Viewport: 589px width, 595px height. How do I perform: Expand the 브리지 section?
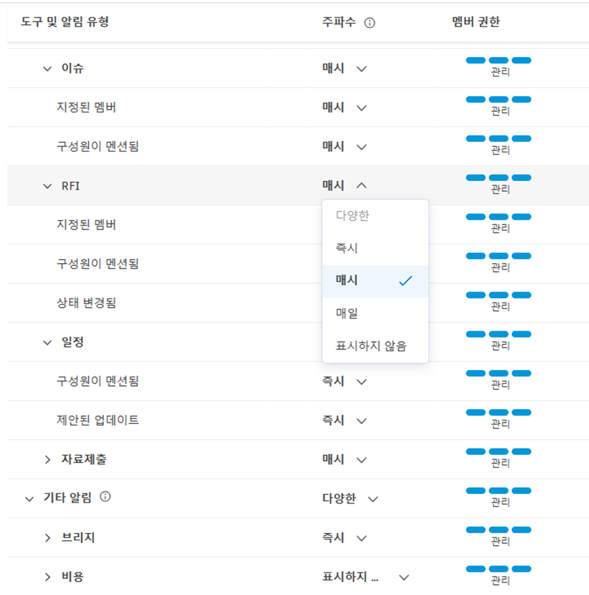[47, 537]
